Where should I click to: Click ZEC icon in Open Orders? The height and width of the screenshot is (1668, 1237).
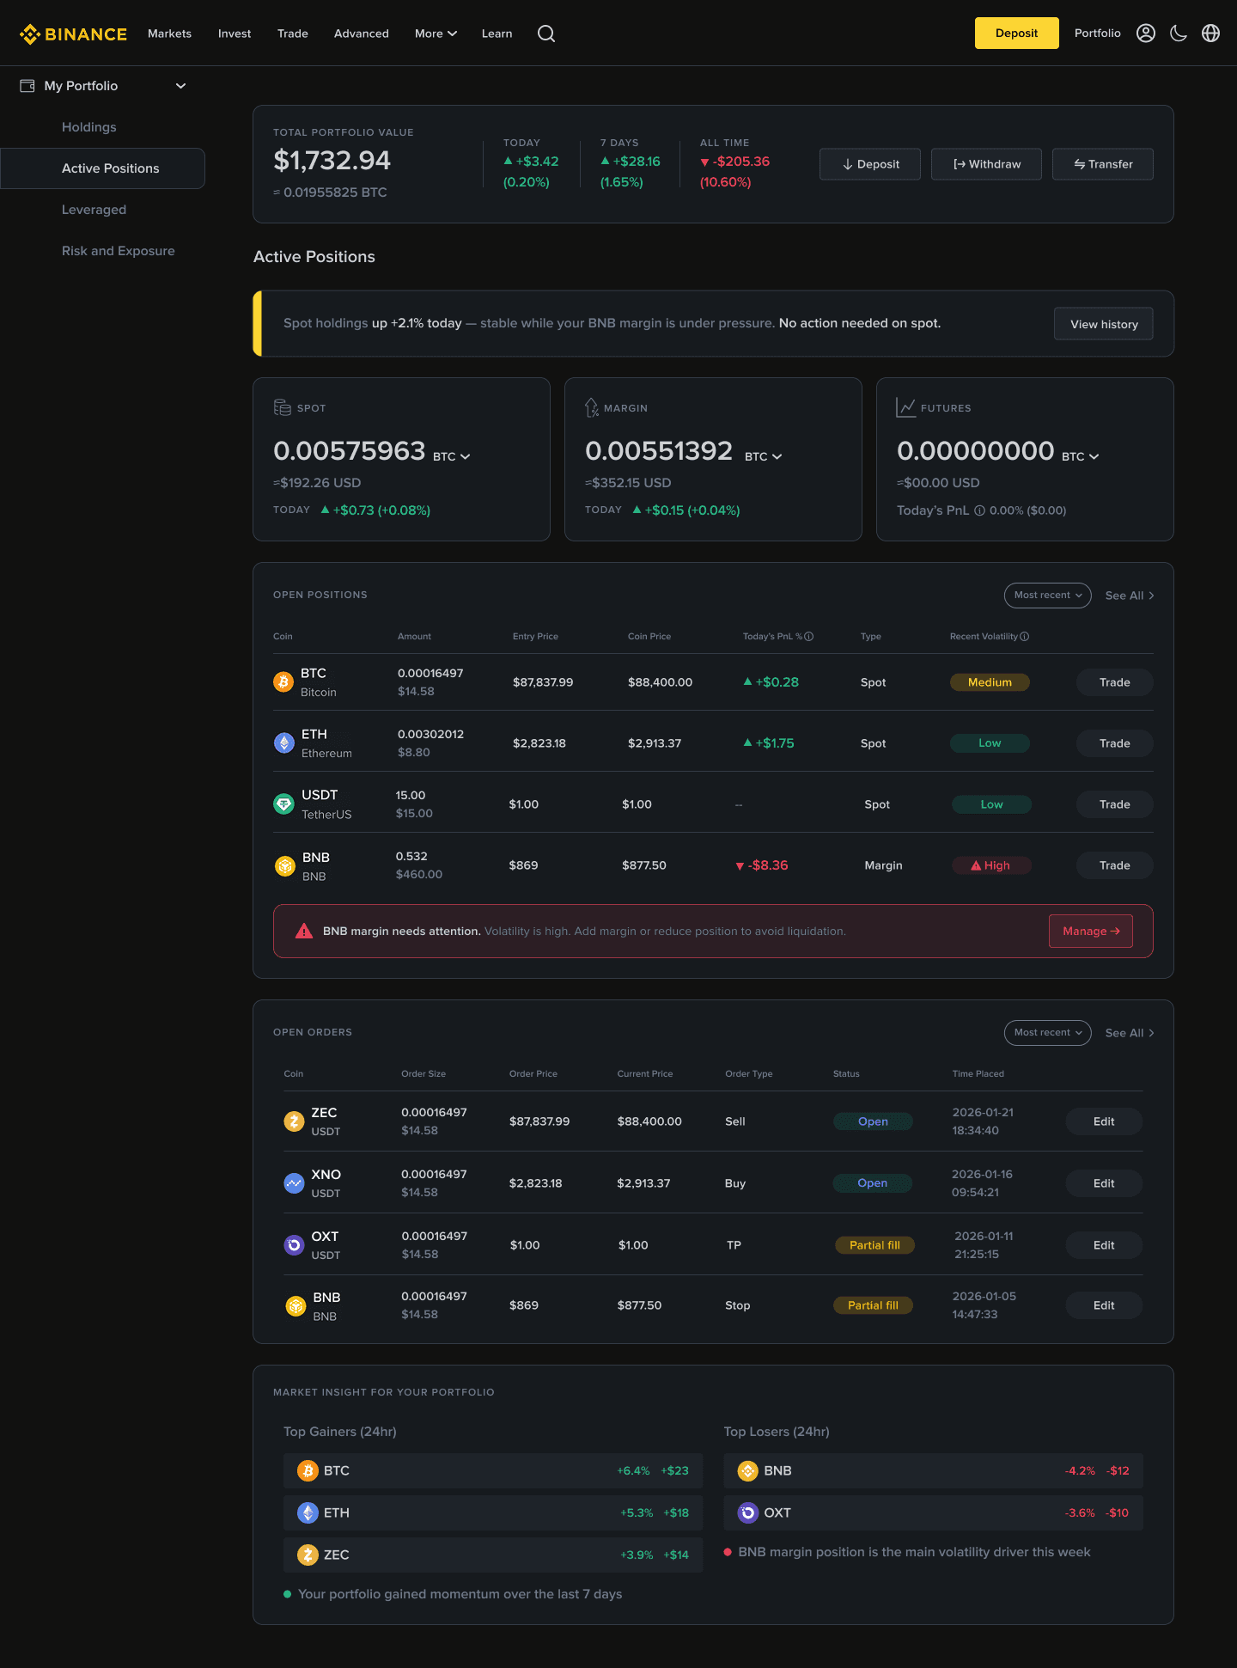coord(294,1121)
